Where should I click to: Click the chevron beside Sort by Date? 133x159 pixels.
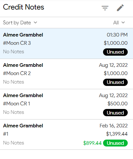35,22
